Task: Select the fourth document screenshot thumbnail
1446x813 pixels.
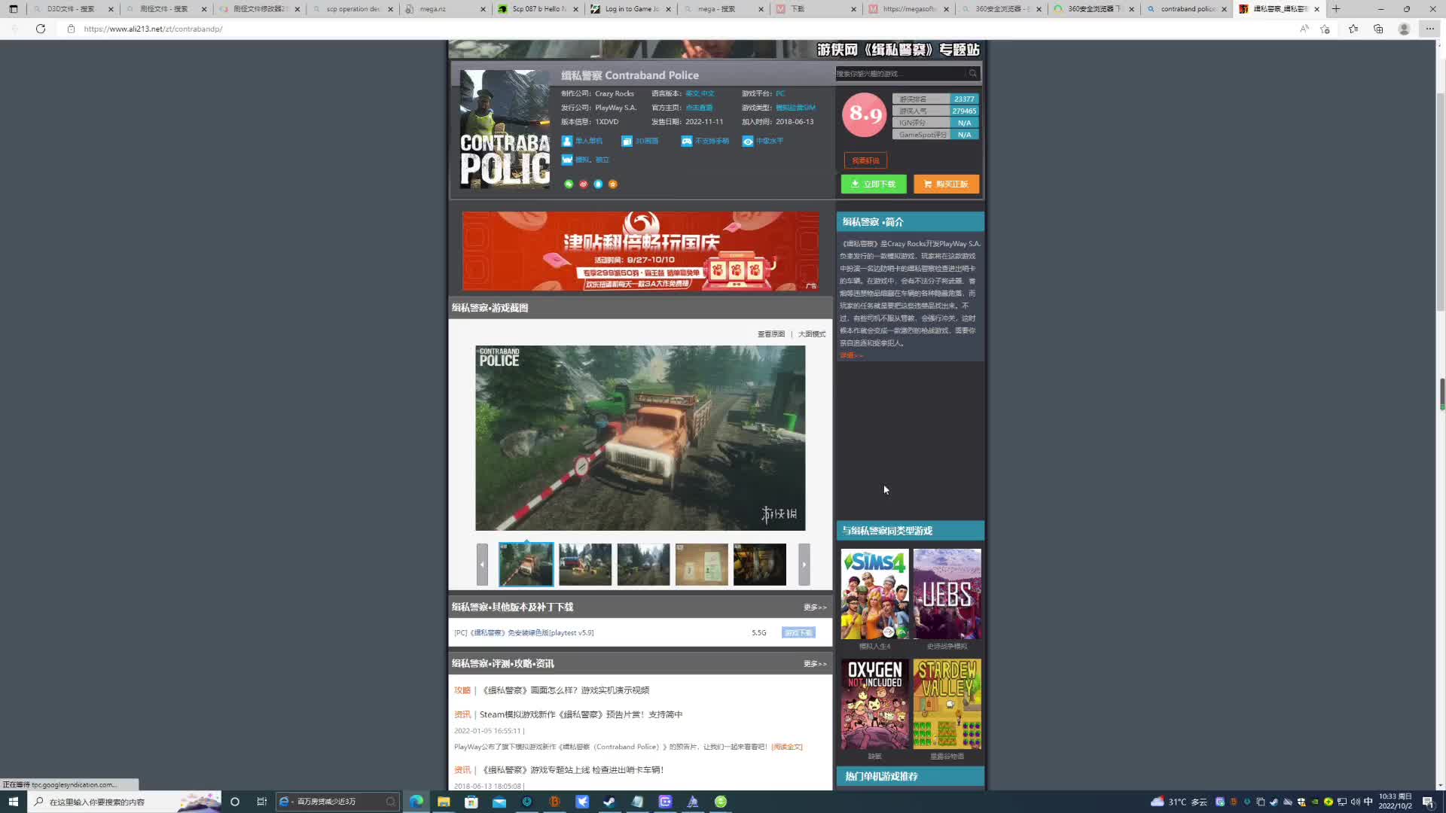Action: [x=702, y=565]
